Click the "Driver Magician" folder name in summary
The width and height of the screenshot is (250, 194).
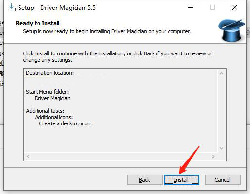click(x=53, y=98)
